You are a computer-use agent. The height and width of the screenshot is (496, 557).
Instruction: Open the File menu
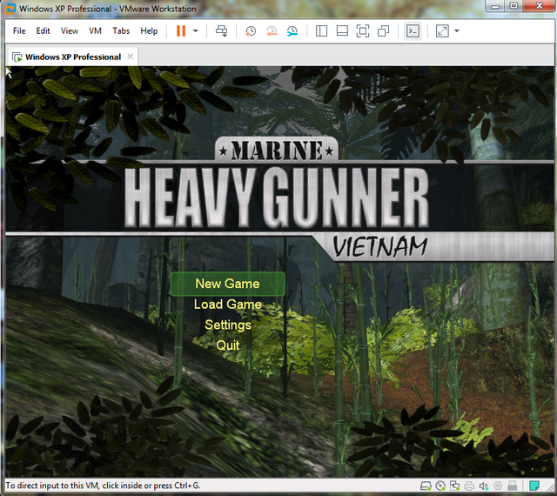19,31
